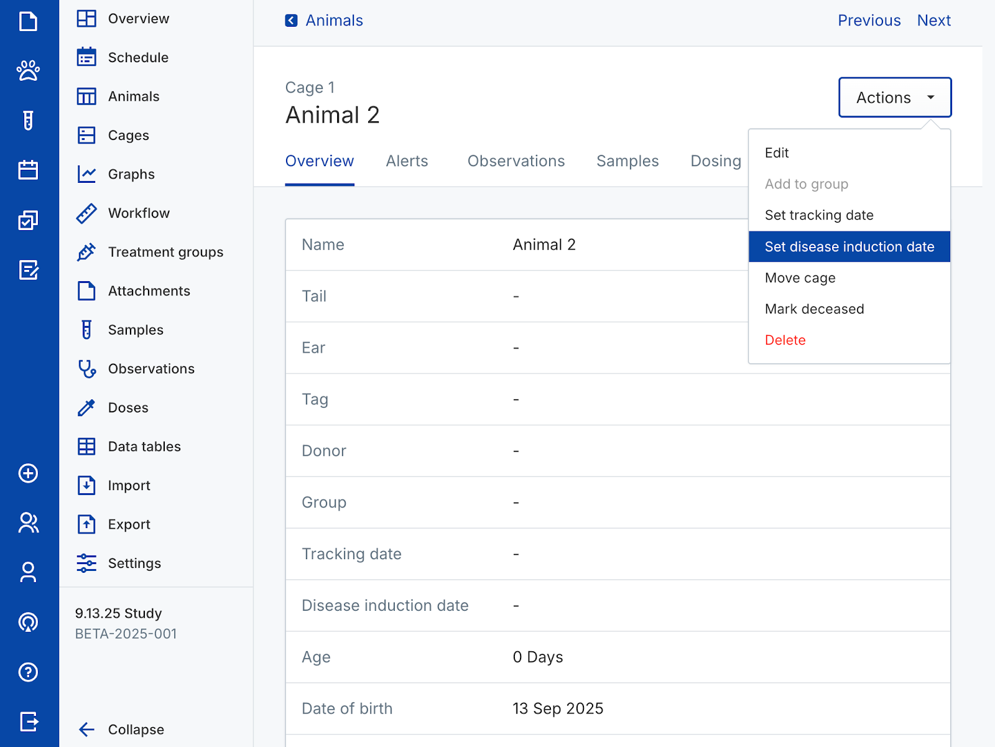Open the Data tables icon
995x747 pixels.
coord(86,447)
